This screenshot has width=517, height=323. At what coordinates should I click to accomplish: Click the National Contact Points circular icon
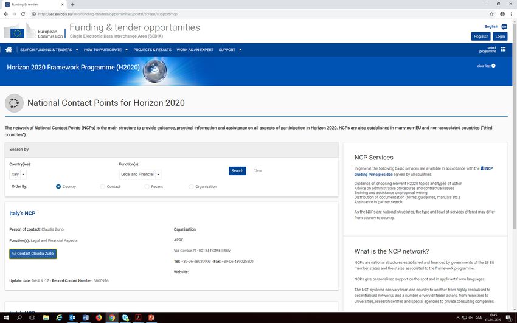coord(14,103)
